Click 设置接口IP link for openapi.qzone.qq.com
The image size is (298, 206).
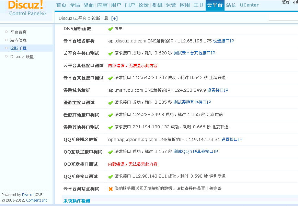pos(232,140)
